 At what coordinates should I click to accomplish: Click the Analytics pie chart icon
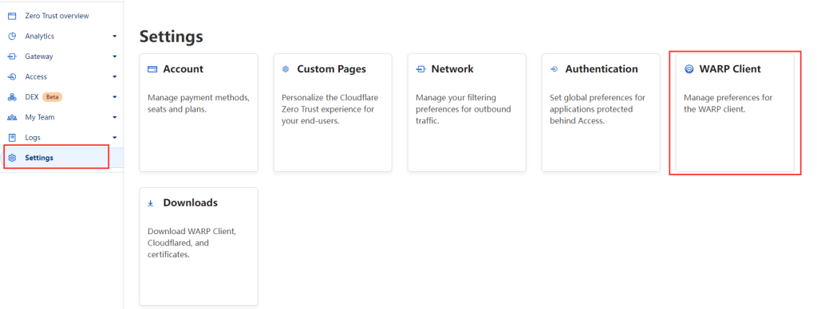click(x=12, y=37)
